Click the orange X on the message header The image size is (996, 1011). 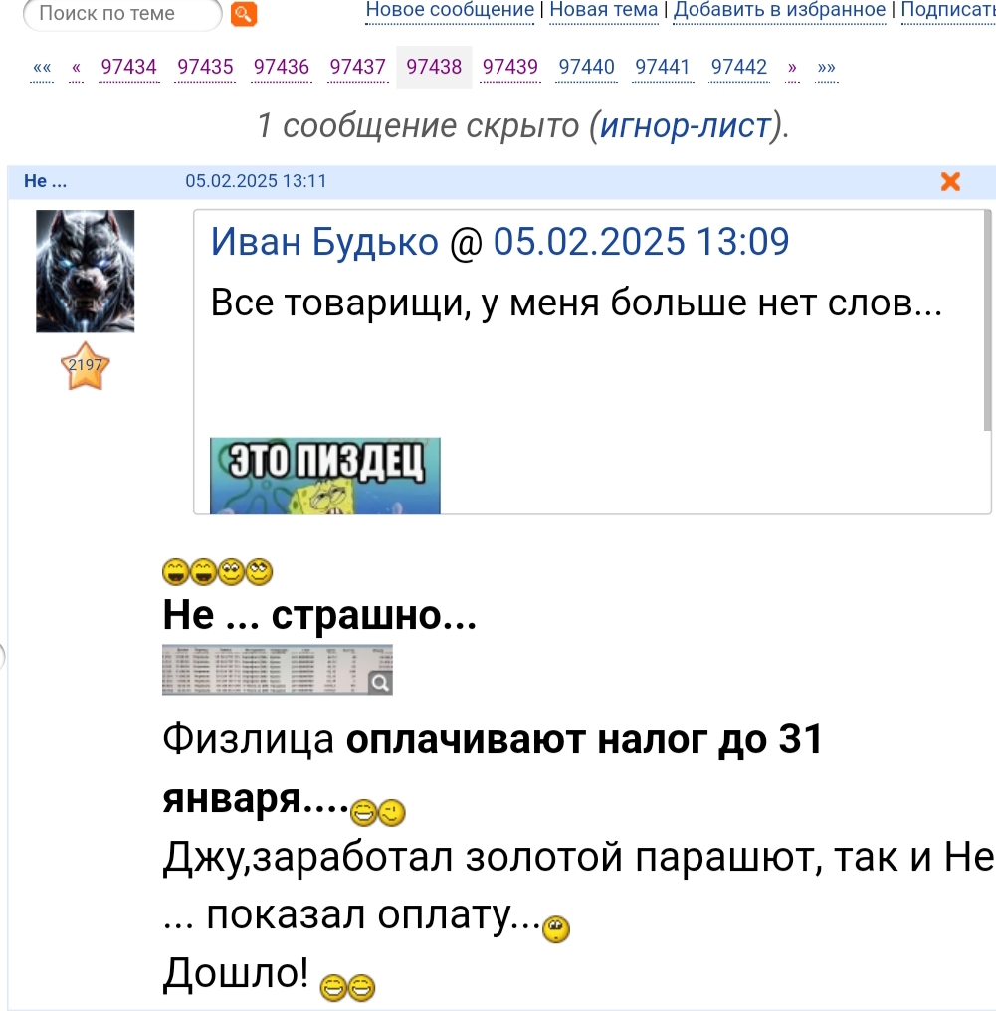950,182
